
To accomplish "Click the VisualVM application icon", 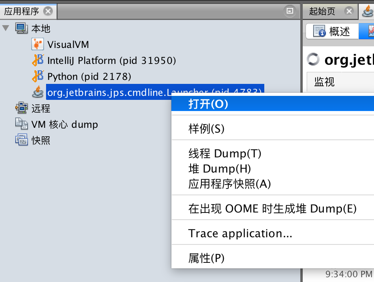I will (x=38, y=44).
